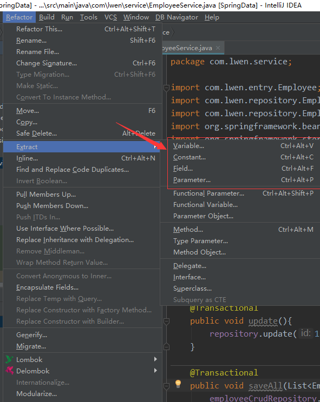
Task: Open the Build menu
Action: click(47, 17)
